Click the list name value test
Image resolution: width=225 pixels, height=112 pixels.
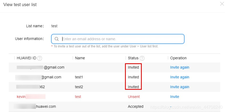tap(54, 26)
